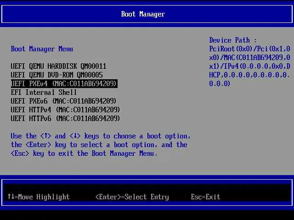Viewport: 294px width, 220px height.
Task: Select UEFI HTTPv4 network boot entry
Action: tap(65, 110)
